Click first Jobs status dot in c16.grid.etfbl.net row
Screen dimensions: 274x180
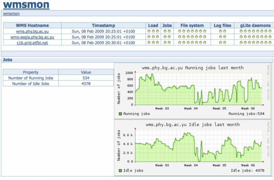[165, 43]
